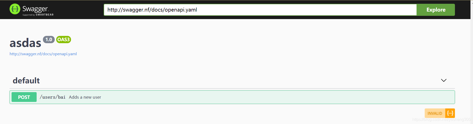The image size is (473, 124).
Task: Open the swagger.nf openapi.yaml link below title
Action: (x=43, y=54)
